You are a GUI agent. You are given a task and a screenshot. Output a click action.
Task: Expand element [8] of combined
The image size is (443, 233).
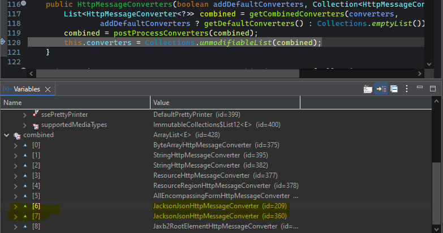(x=15, y=227)
